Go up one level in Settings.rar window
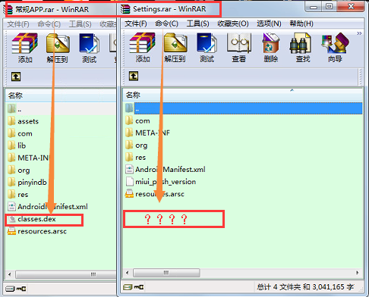369x297 pixels. (x=134, y=76)
